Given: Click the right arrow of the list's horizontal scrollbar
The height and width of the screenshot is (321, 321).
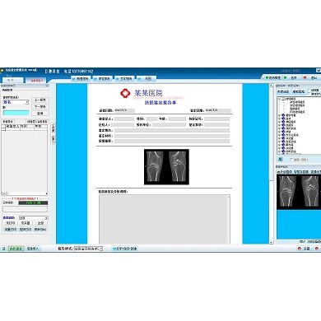Looking at the screenshot, I should 46,193.
